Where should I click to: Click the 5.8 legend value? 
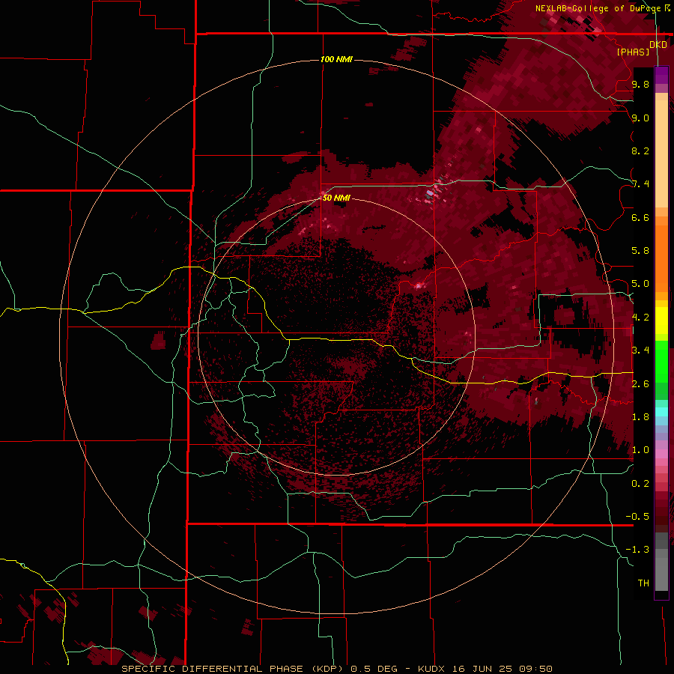click(x=640, y=251)
